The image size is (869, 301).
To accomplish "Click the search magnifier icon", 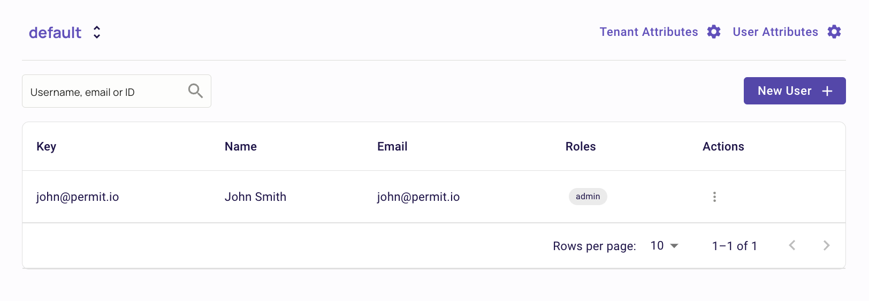I will click(195, 91).
